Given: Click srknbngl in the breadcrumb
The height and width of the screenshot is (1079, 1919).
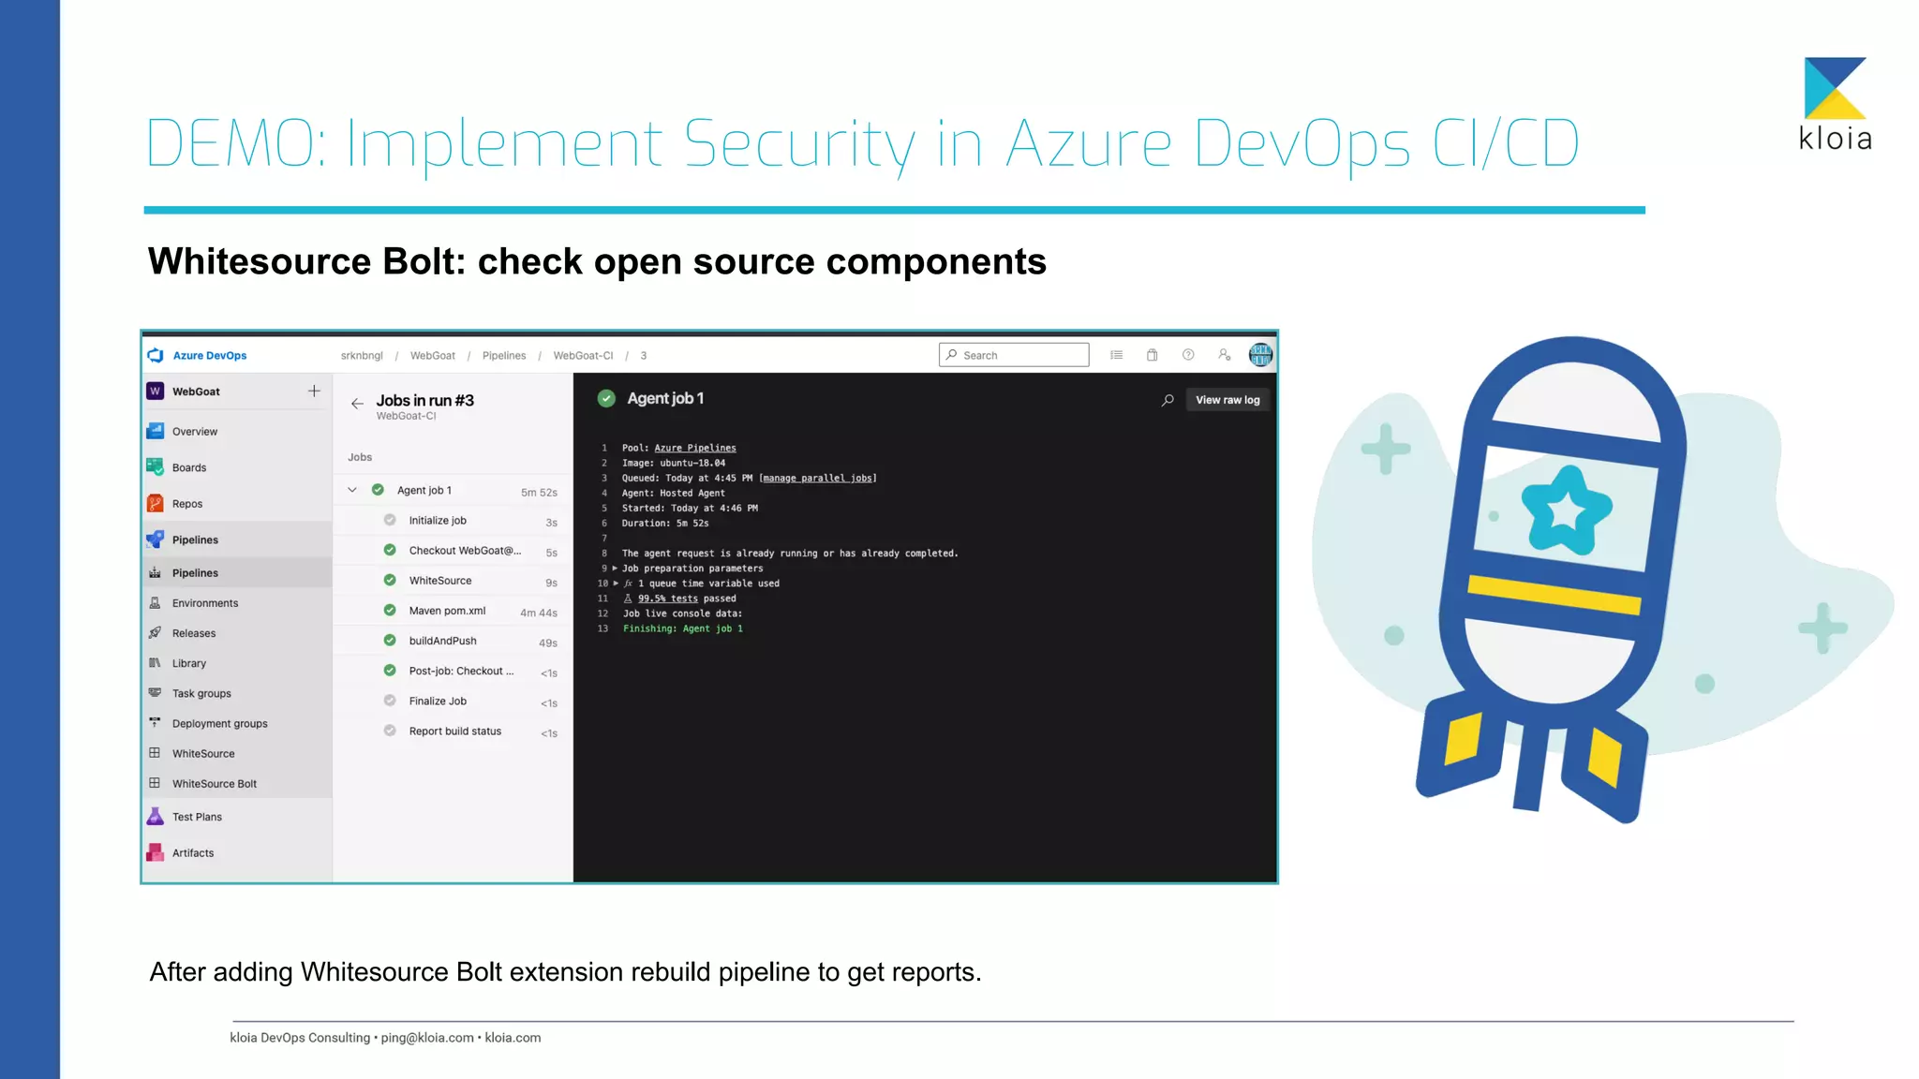Looking at the screenshot, I should (362, 356).
